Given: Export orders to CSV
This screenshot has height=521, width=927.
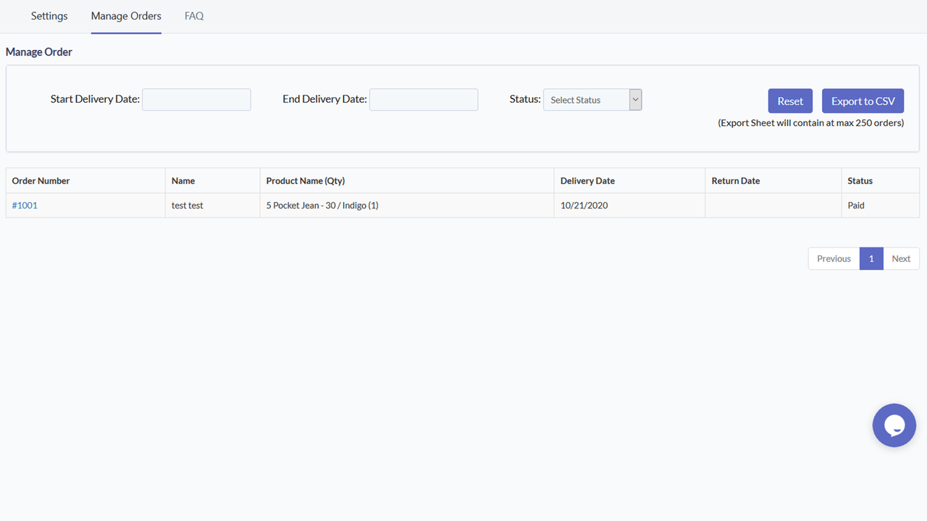Looking at the screenshot, I should (863, 101).
